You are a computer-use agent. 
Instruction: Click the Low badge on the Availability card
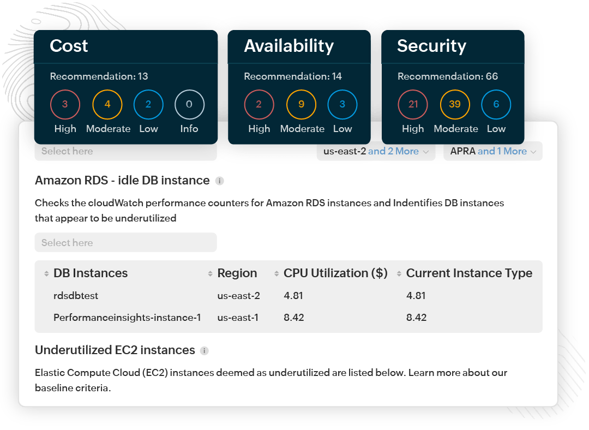342,104
